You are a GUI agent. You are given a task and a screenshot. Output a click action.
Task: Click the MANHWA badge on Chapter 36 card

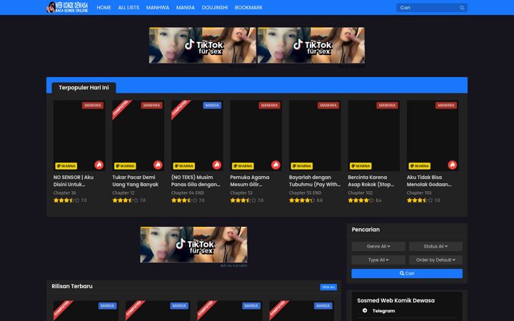coord(93,106)
